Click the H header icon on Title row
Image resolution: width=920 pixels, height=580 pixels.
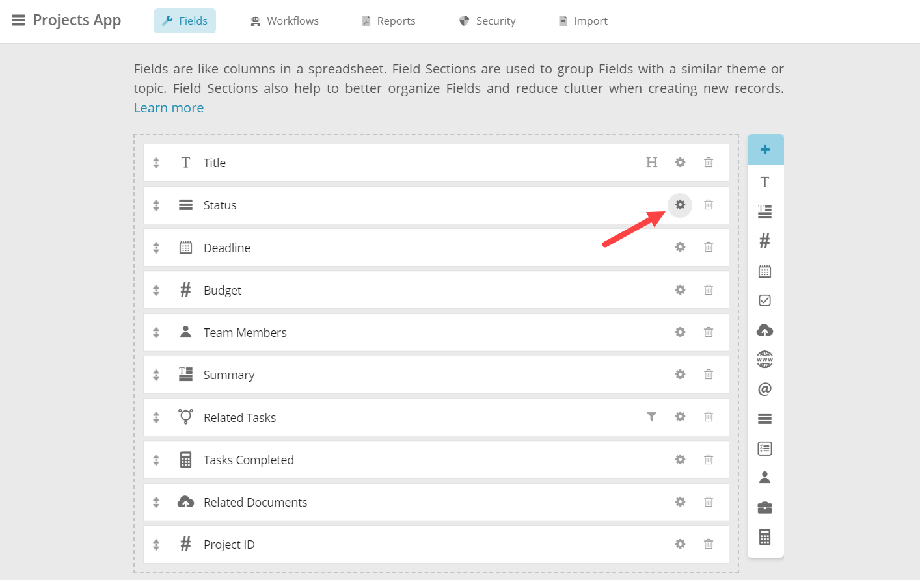pos(651,163)
